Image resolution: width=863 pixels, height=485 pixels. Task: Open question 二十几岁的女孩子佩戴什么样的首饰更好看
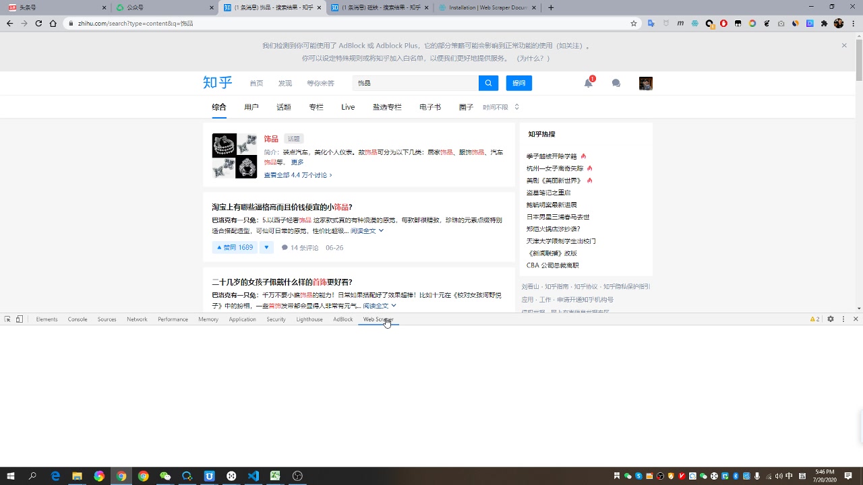pos(282,282)
